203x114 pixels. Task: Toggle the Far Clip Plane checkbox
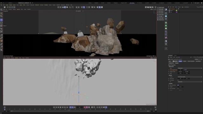click(x=178, y=89)
